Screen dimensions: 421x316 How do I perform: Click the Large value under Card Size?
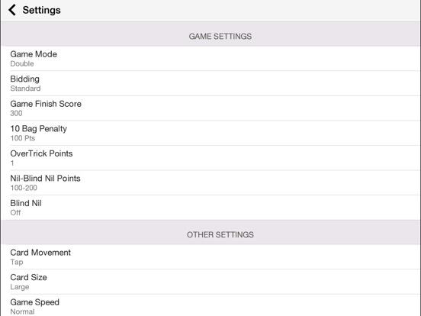[20, 287]
